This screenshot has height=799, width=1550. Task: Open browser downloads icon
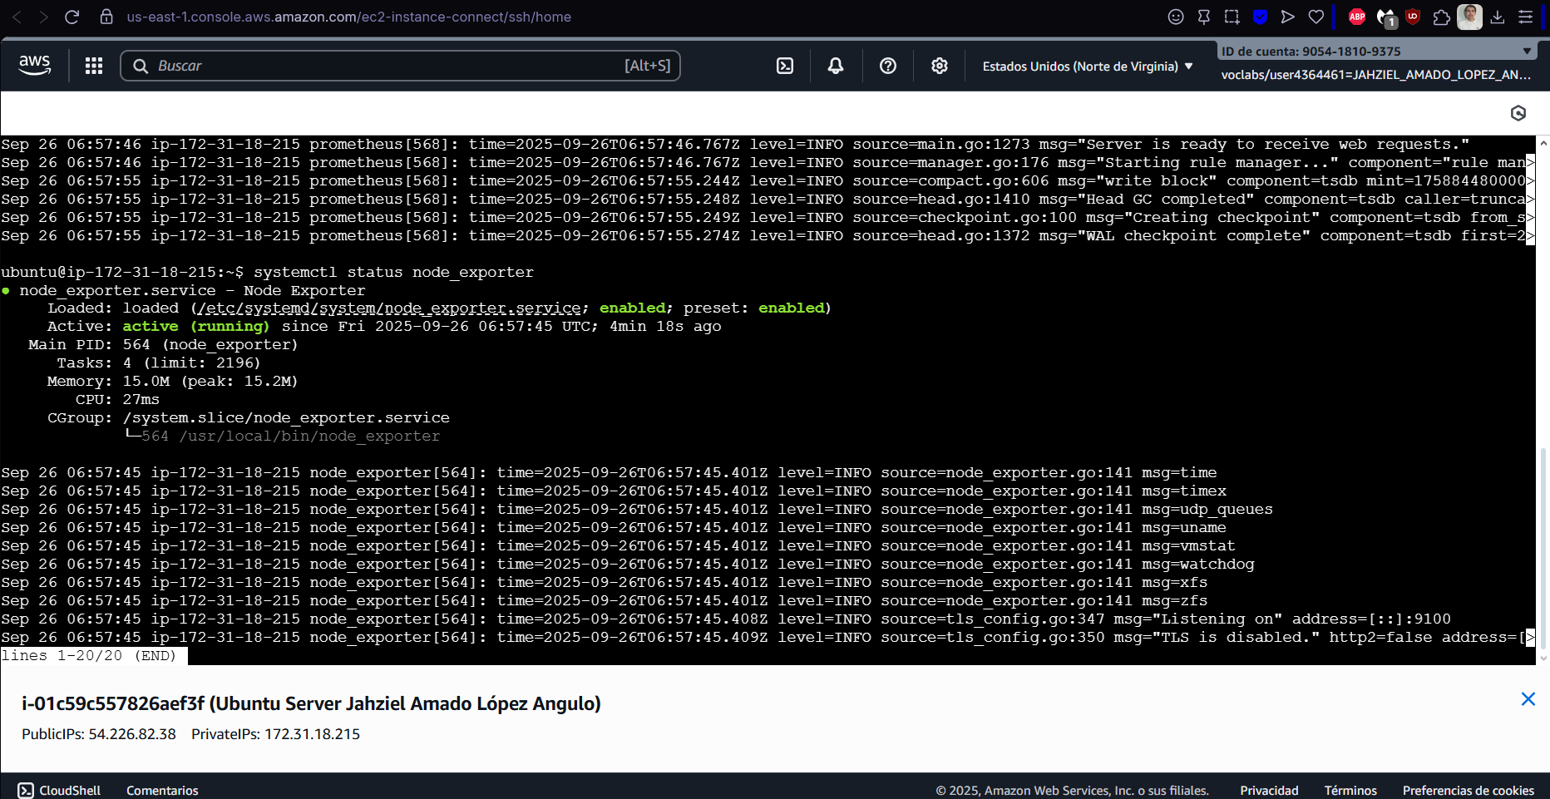click(1498, 17)
